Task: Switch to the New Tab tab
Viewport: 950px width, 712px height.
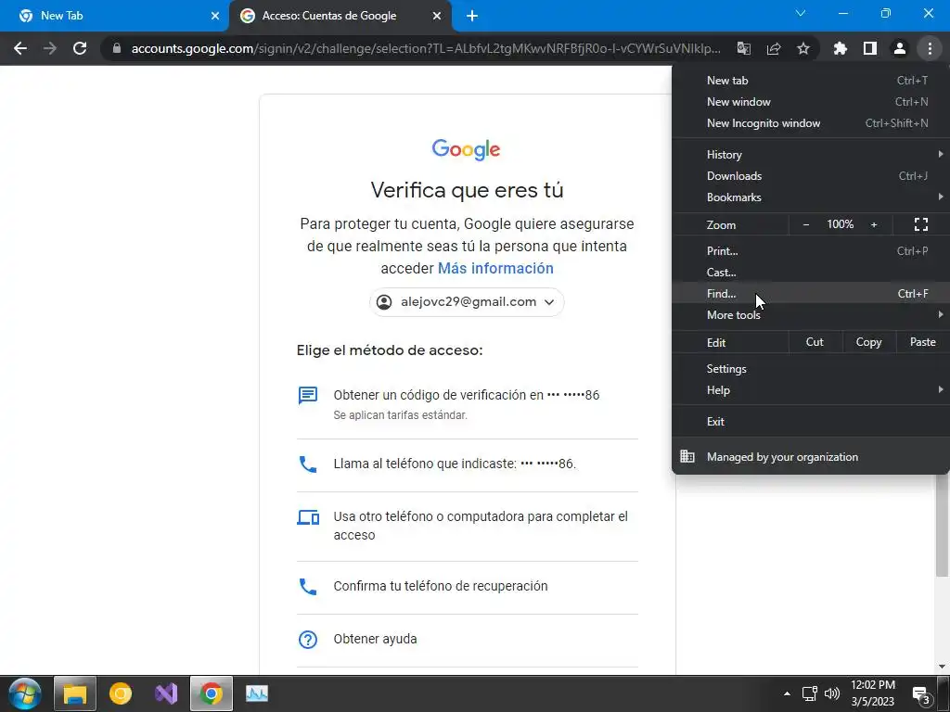Action: 114,17
